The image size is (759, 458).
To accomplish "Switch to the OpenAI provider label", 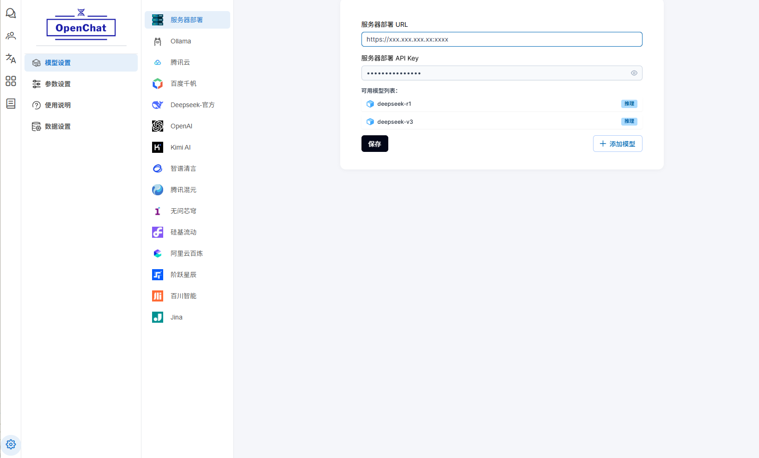I will (181, 126).
